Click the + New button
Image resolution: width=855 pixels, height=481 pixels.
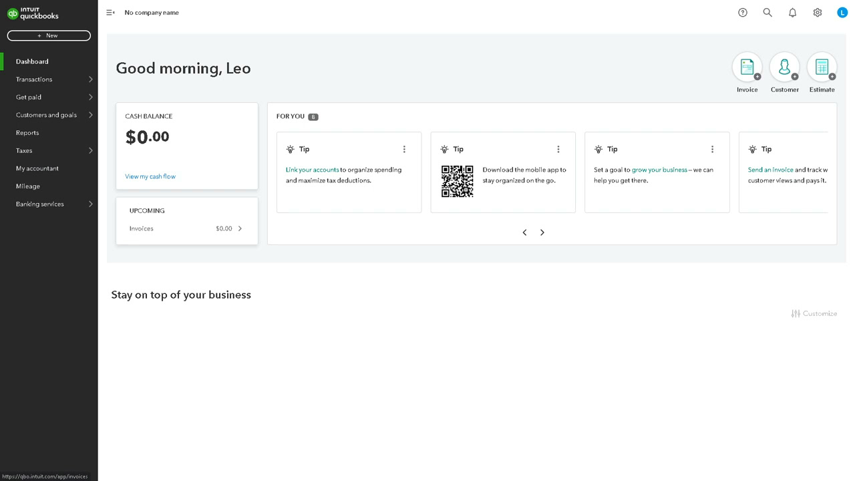49,35
